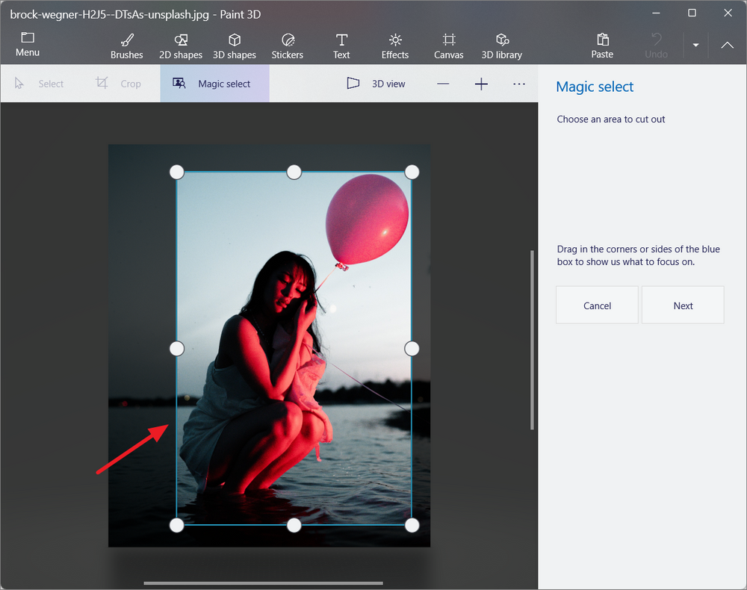This screenshot has width=747, height=590.
Task: Click Next to confirm the selection area
Action: 683,305
